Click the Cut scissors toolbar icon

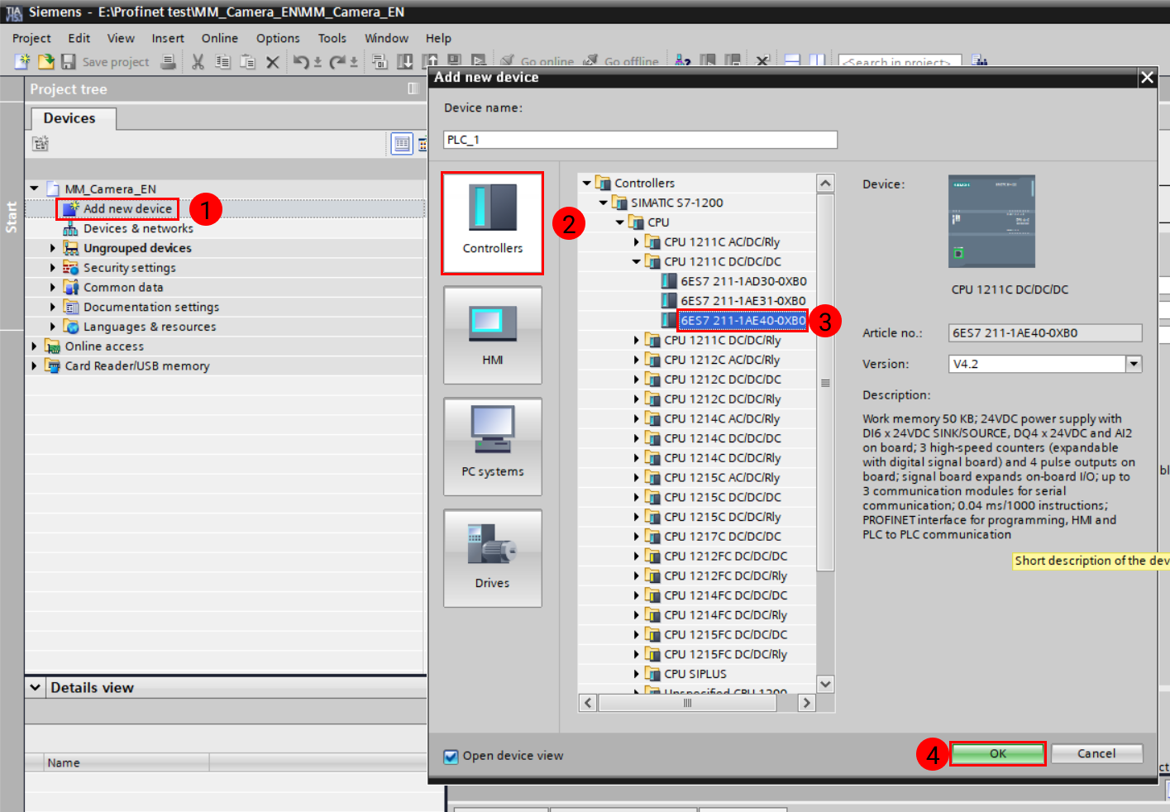(198, 62)
